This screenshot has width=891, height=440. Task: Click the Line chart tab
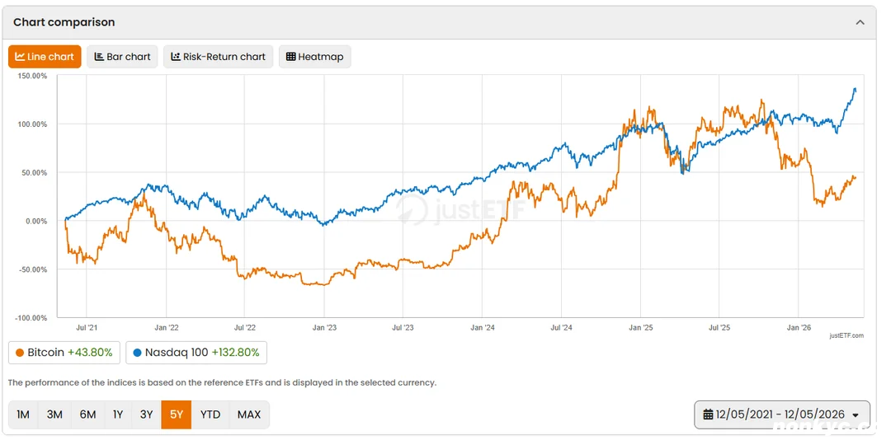[45, 57]
